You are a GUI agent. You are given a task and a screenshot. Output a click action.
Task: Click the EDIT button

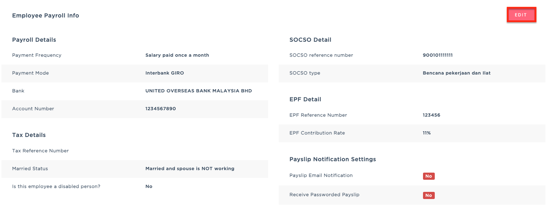click(521, 15)
